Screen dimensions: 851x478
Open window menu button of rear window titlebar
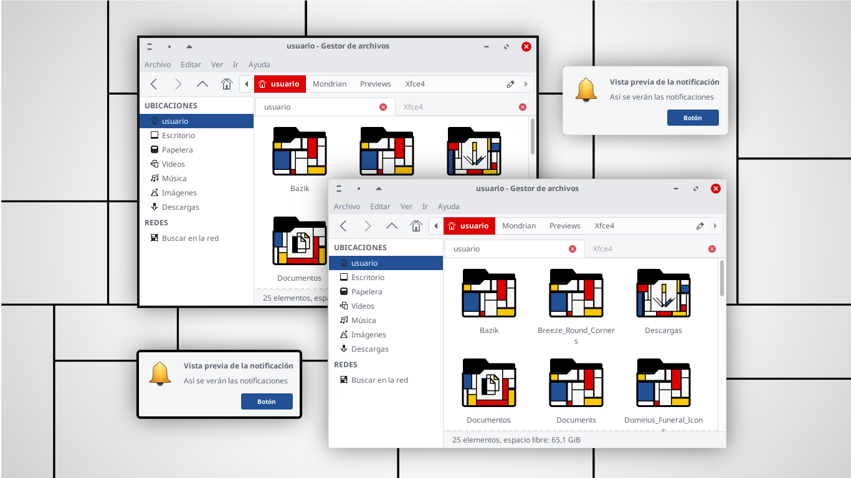coord(149,47)
